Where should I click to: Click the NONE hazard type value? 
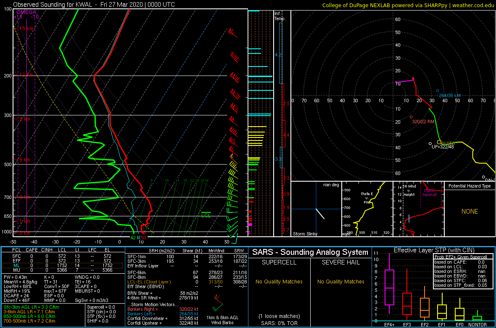(470, 212)
